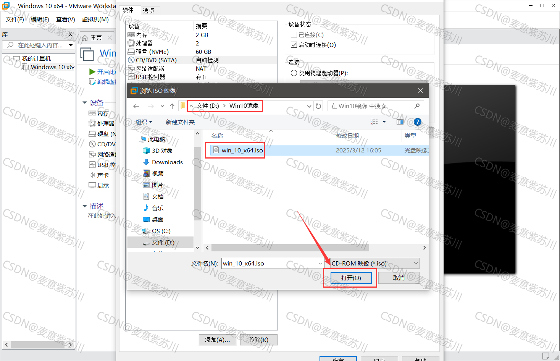
Task: Click Forward arrow in the Browse ISO dialog
Action: click(151, 106)
